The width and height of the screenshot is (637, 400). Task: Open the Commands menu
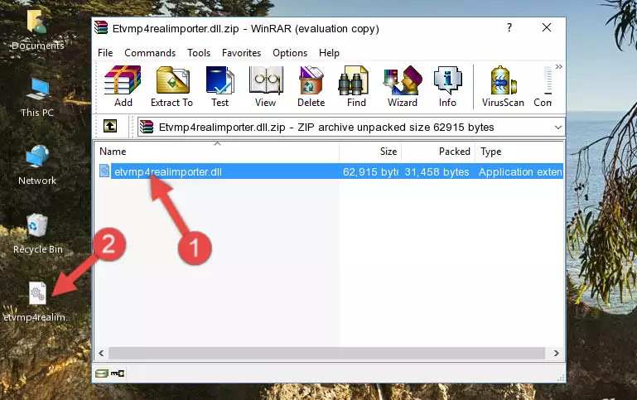pos(150,53)
